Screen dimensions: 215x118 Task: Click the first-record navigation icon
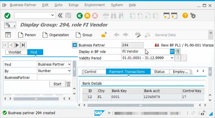pyautogui.click(x=5, y=45)
